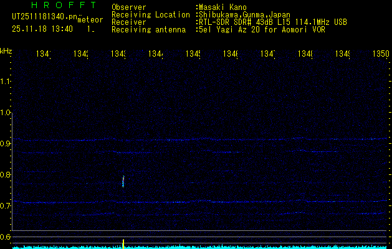The image size is (392, 249).
Task: Select the RTL-SDR receiver description
Action: pyautogui.click(x=273, y=22)
